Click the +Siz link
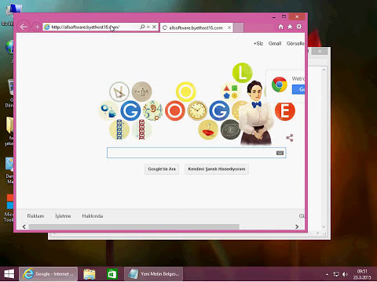 (258, 43)
